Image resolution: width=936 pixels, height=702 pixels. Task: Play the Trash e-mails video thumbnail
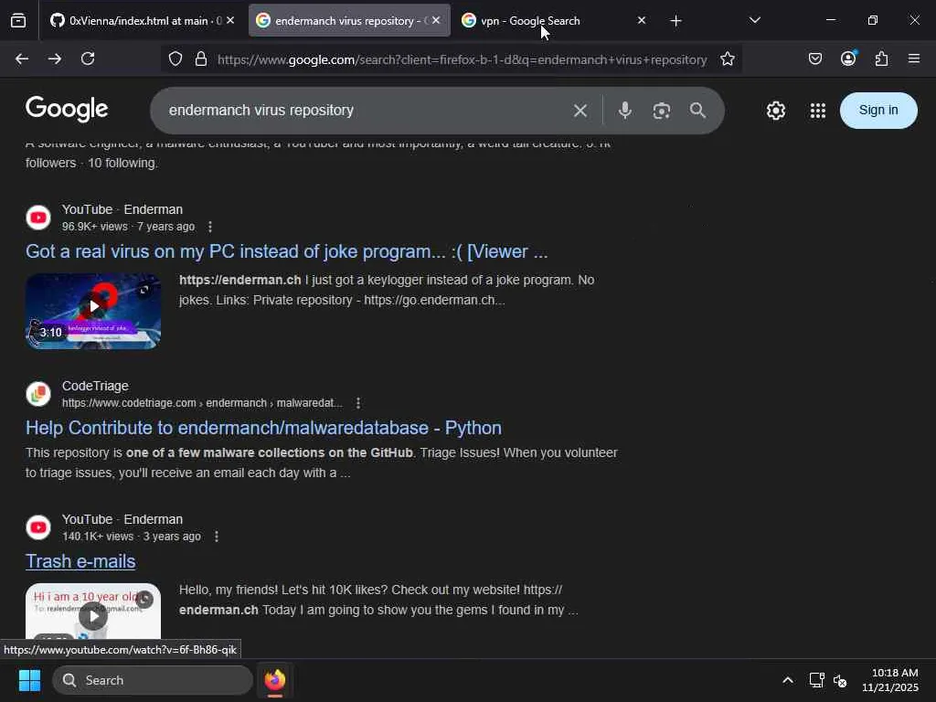(x=93, y=612)
